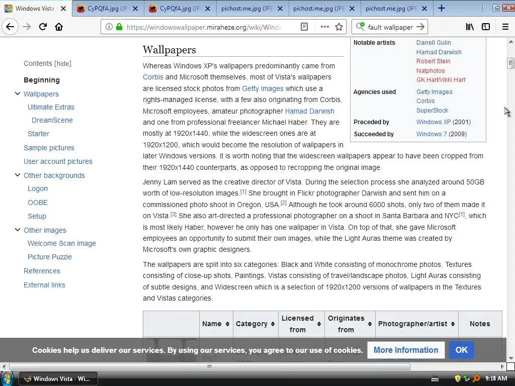Sort table by Licensed from column
Screen dimensions: 515x386
click(x=302, y=324)
